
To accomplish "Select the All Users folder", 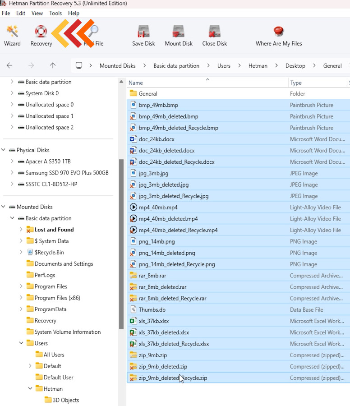I will (54, 355).
